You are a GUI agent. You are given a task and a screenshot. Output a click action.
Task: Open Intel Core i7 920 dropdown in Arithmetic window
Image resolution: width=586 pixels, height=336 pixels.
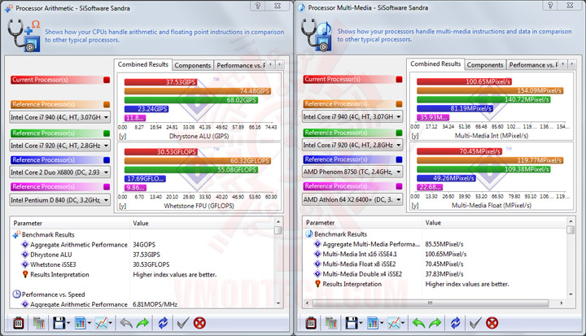(x=59, y=146)
